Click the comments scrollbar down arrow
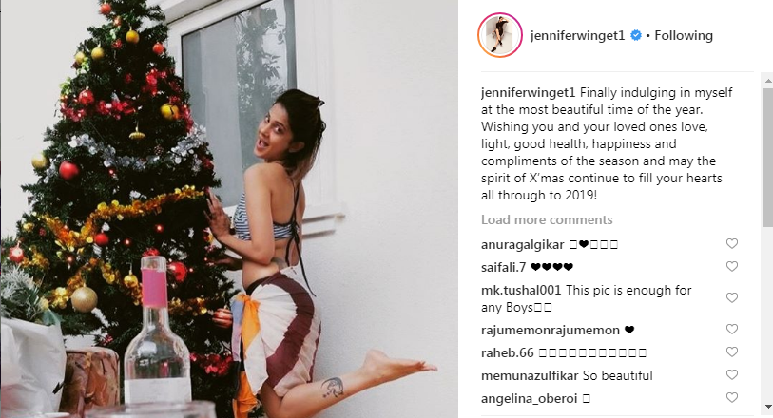The width and height of the screenshot is (773, 418). pyautogui.click(x=767, y=407)
